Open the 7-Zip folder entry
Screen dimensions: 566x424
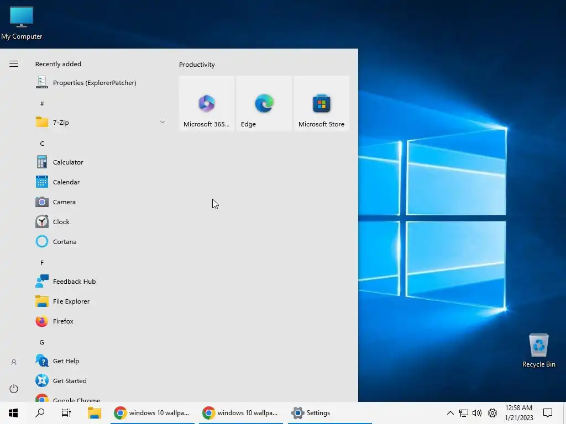(101, 123)
